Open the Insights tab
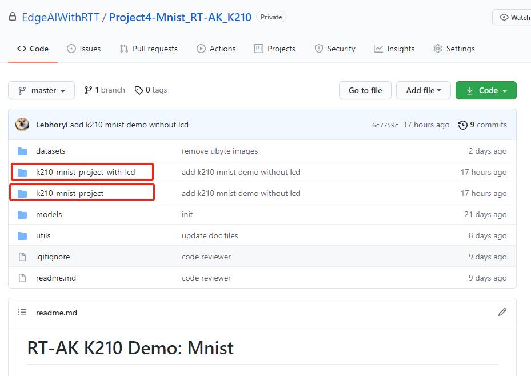Image resolution: width=531 pixels, height=376 pixels. (394, 49)
